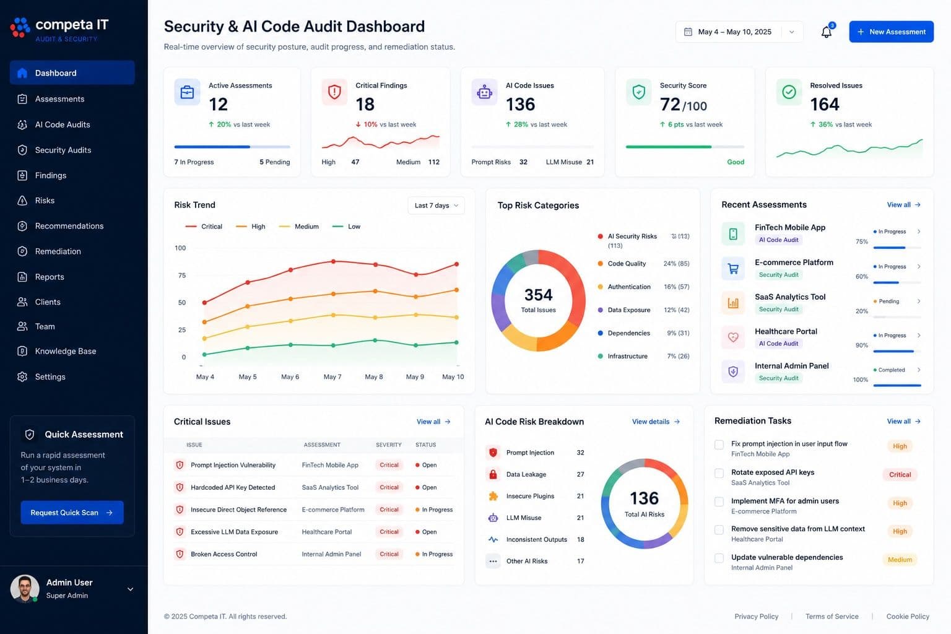951x634 pixels.
Task: Toggle the Critical series in Risk Trend legend
Action: 204,227
